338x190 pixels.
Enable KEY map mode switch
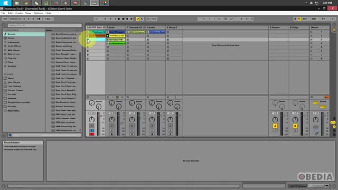click(x=305, y=19)
